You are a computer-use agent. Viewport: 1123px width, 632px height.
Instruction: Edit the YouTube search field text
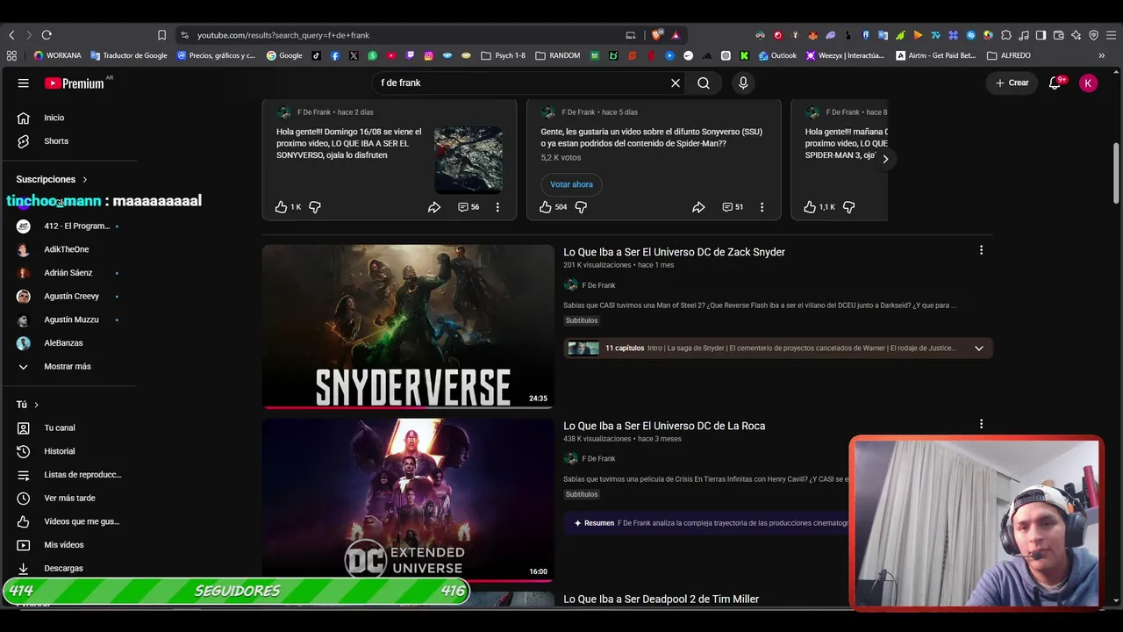[522, 83]
